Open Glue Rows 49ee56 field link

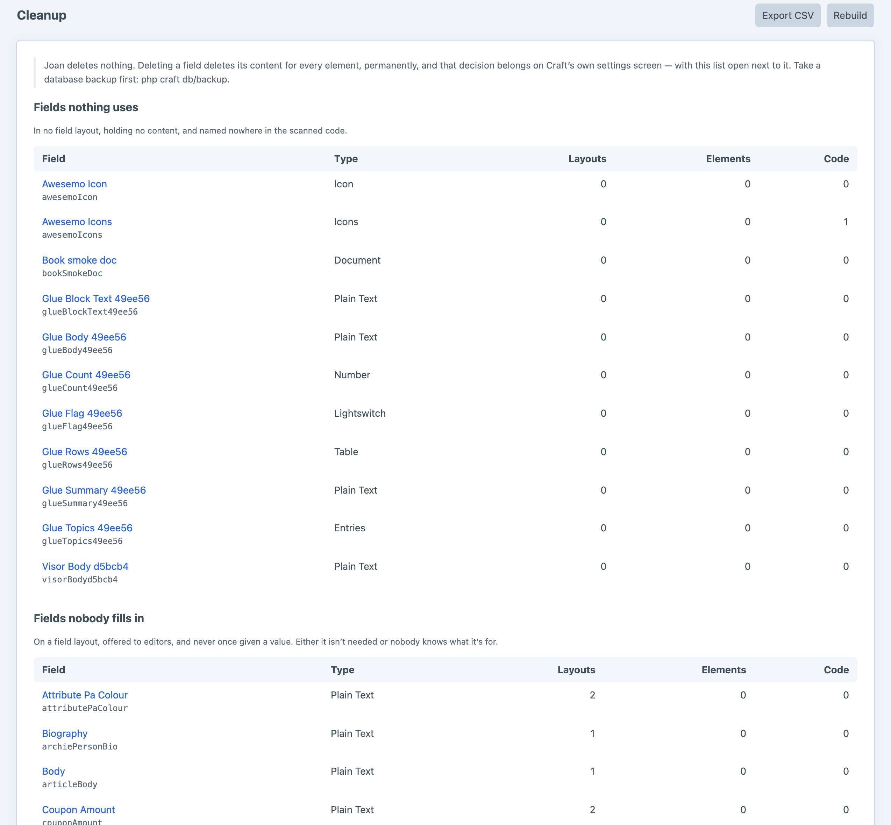[x=84, y=452]
